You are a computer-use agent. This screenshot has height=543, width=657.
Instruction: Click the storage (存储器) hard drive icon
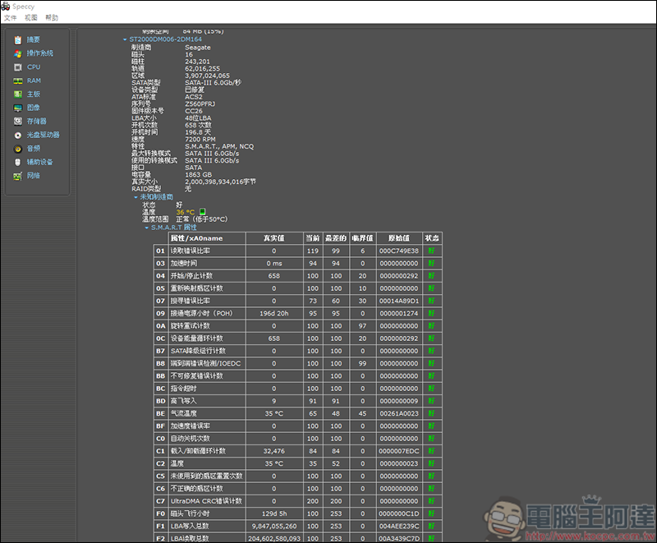[18, 122]
